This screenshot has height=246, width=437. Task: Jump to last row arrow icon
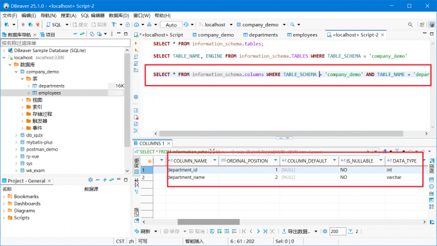(265, 231)
